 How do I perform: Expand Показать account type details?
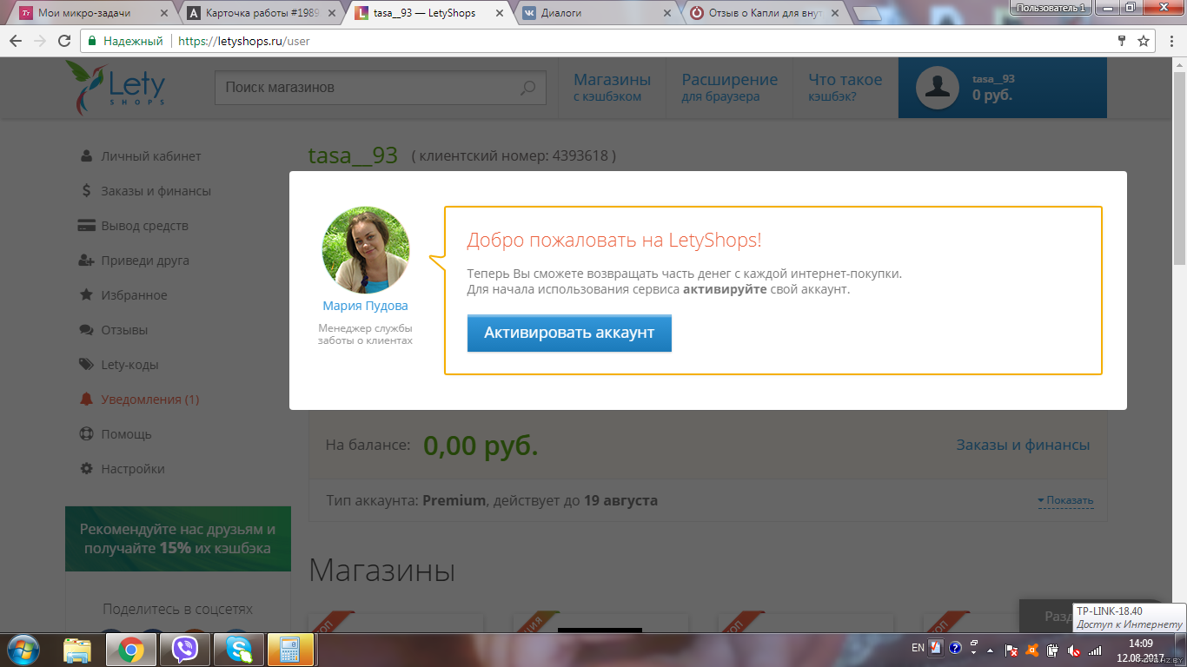1065,501
